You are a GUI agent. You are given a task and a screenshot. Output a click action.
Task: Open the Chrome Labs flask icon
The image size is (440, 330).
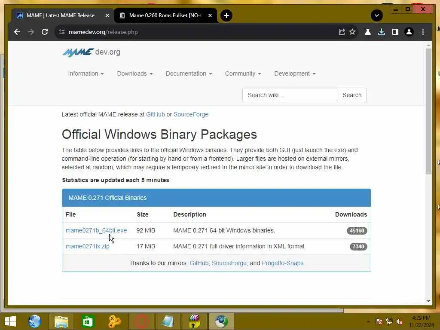pos(368,32)
